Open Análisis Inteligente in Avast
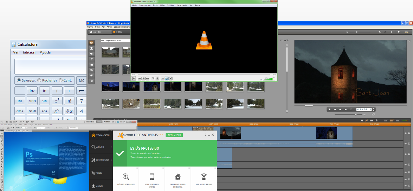The width and height of the screenshot is (413, 191). (x=125, y=179)
